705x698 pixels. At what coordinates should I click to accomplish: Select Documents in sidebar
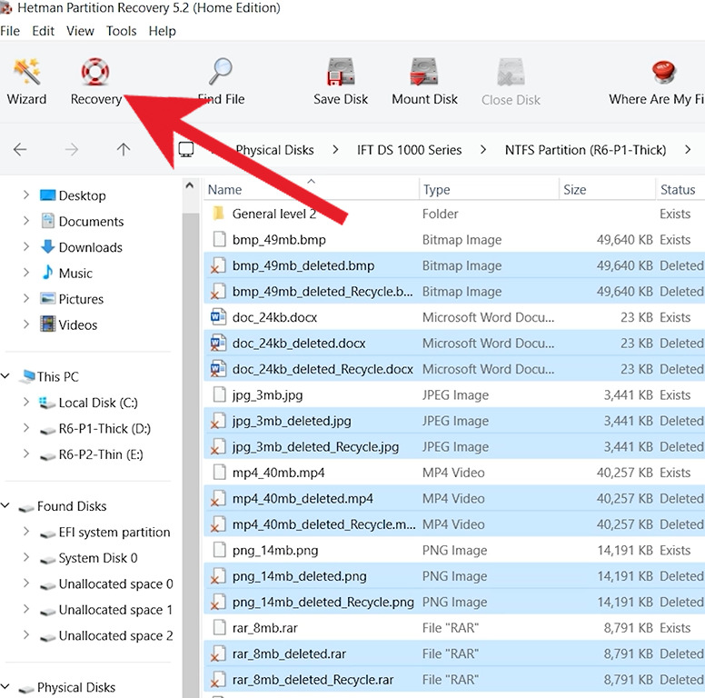tap(91, 222)
